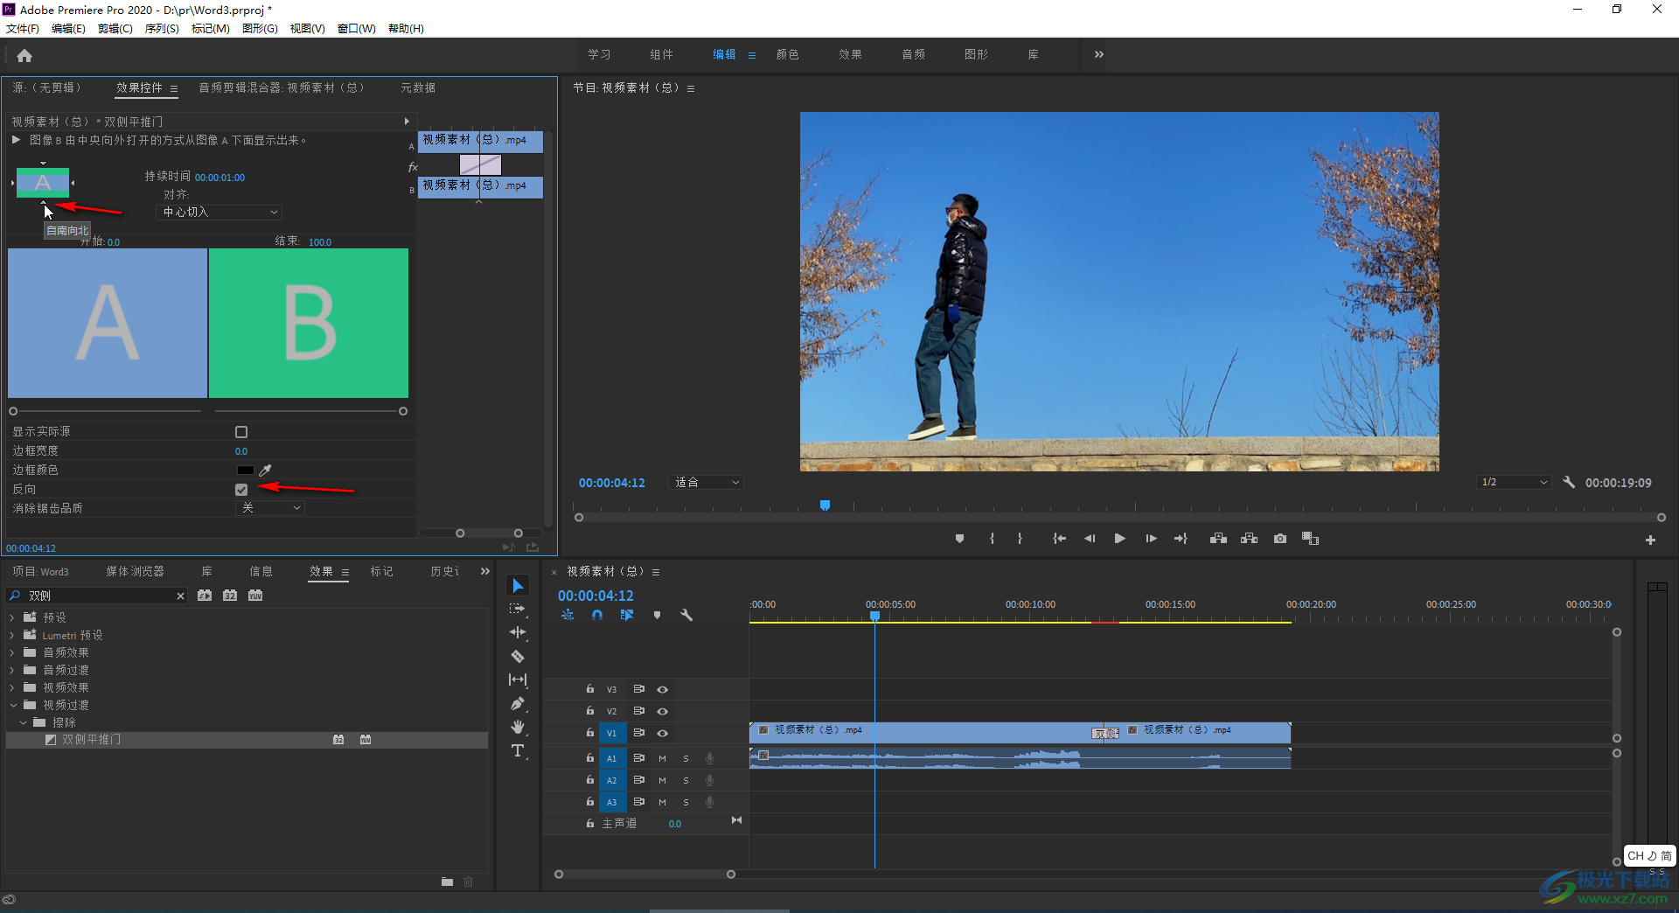Click the 持续时间 00:00:01:00 value

point(219,178)
